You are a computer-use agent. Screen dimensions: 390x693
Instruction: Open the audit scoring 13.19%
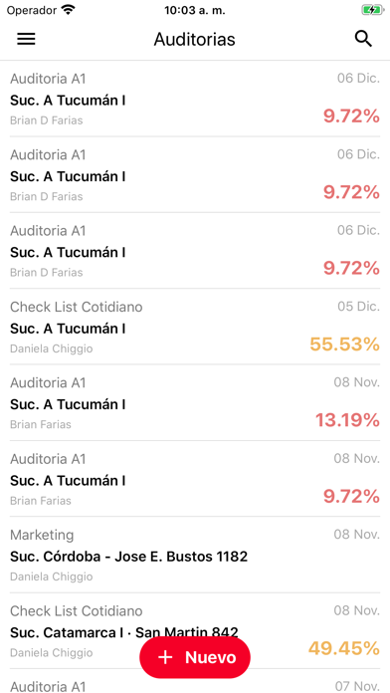195,402
